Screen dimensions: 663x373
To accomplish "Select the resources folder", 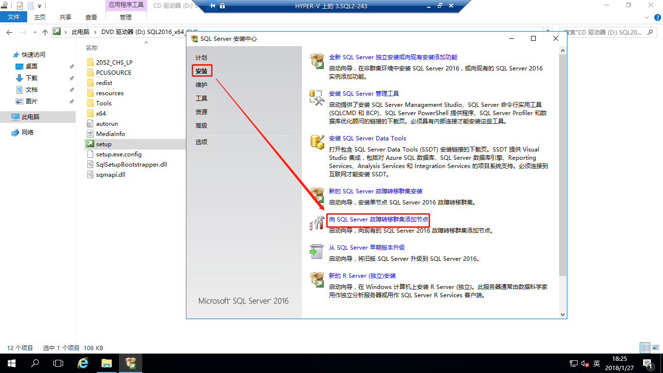I will tap(110, 93).
